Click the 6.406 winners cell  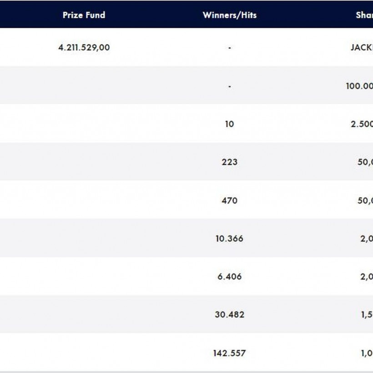pyautogui.click(x=229, y=277)
